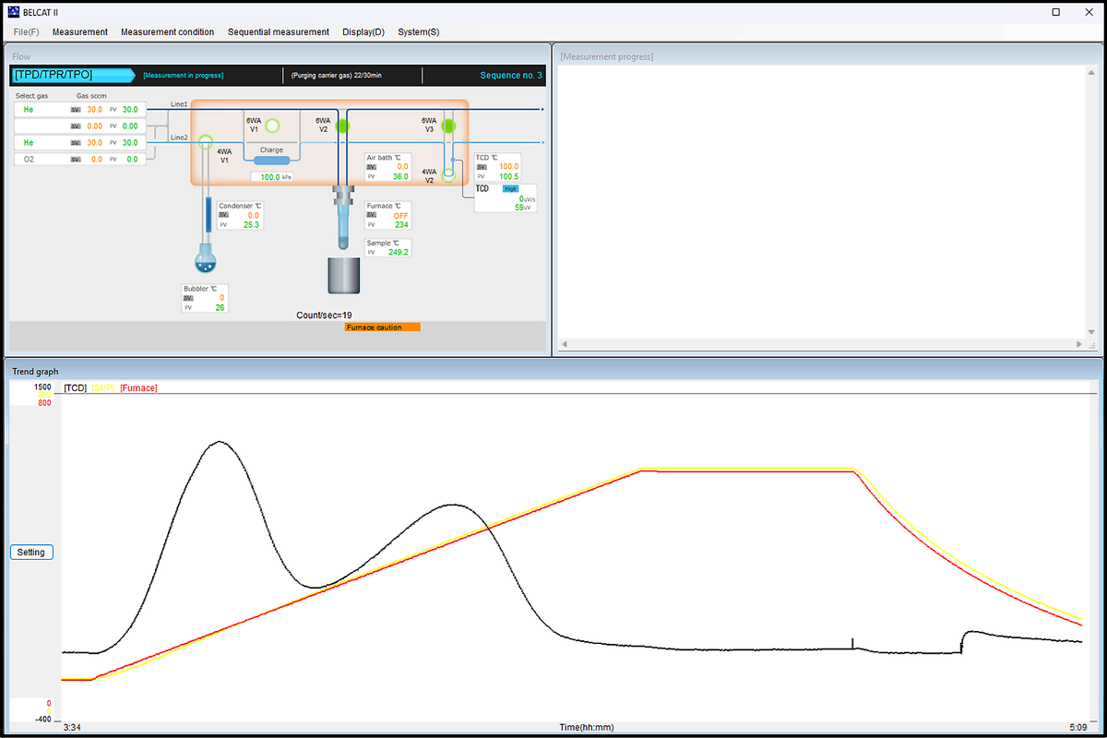This screenshot has width=1107, height=738.
Task: Click the sample tube icon
Action: pos(343,223)
